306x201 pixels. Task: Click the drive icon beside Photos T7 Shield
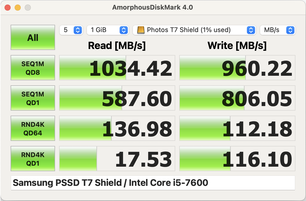tap(141, 30)
